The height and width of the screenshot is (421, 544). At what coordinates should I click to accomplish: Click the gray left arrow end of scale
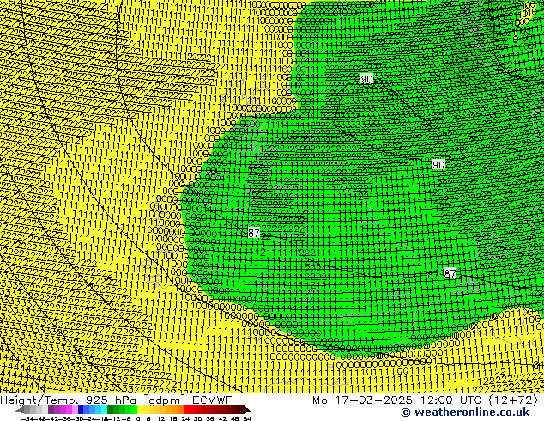pos(20,411)
